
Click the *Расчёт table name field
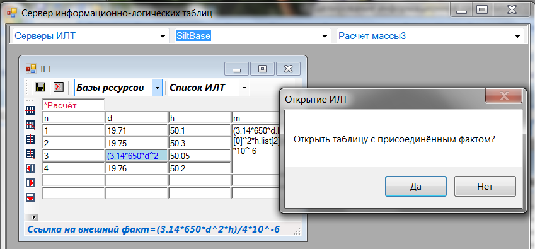pyautogui.click(x=73, y=105)
